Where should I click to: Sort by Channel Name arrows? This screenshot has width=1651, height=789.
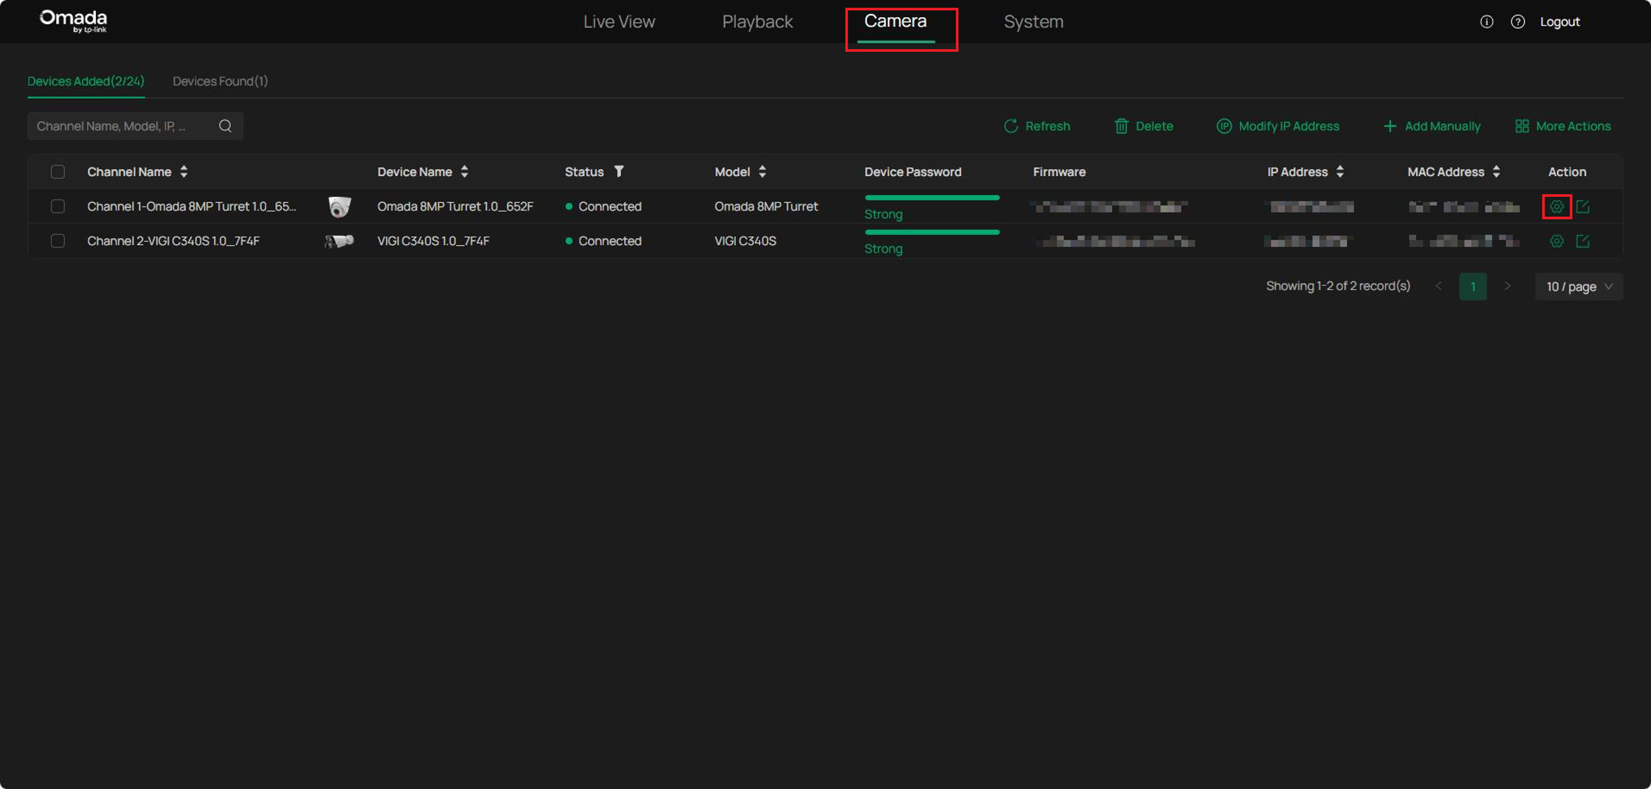pos(184,171)
